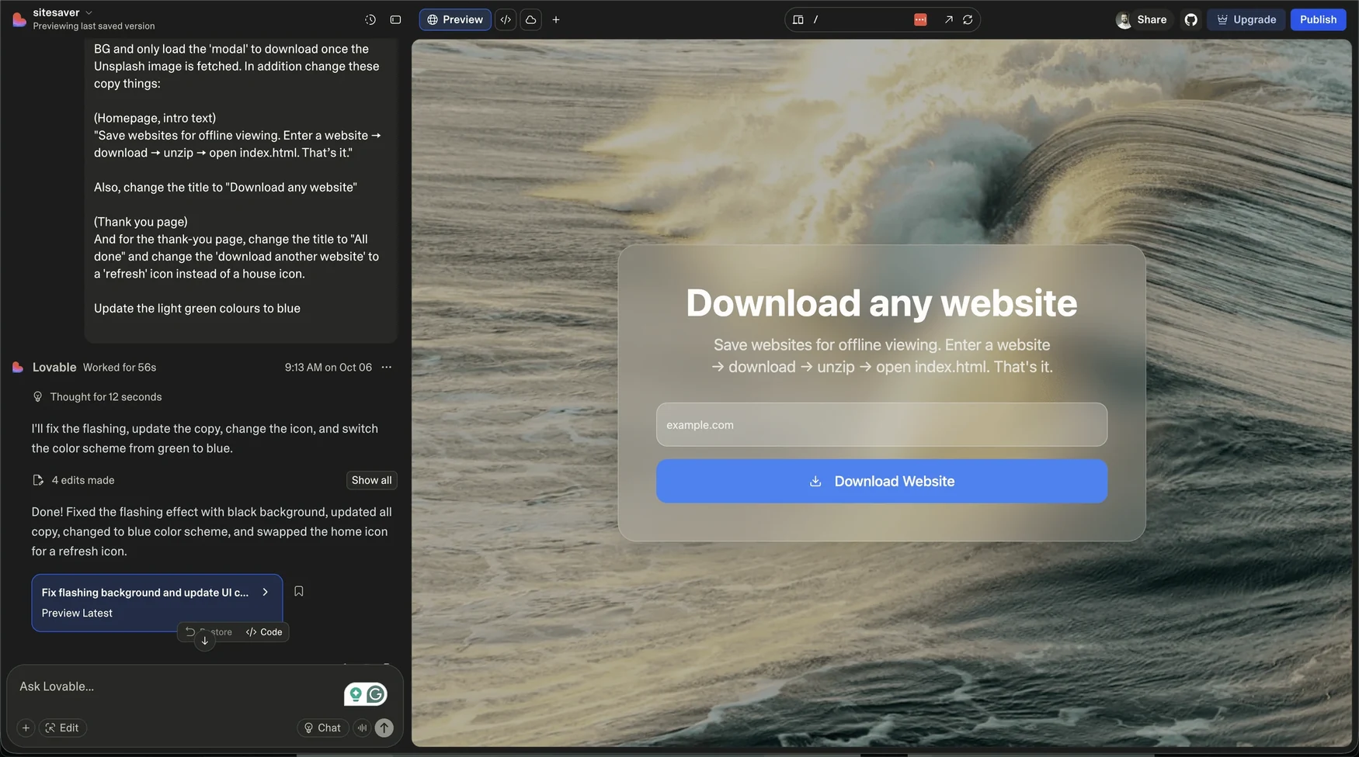
Task: Bookmark this version
Action: 298,591
